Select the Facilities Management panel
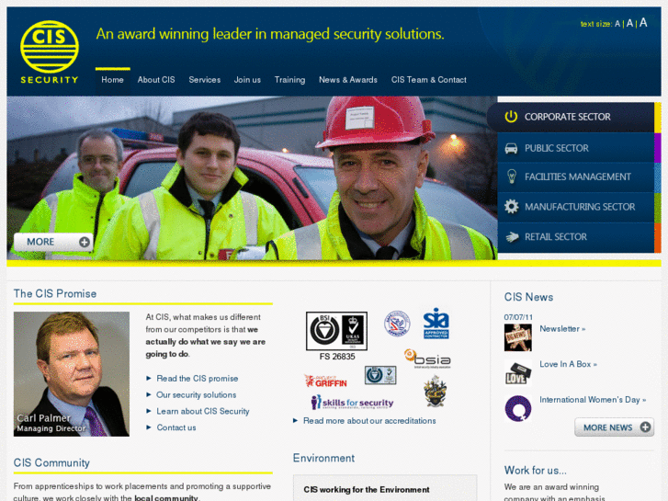The width and height of the screenshot is (668, 501). pyautogui.click(x=580, y=176)
